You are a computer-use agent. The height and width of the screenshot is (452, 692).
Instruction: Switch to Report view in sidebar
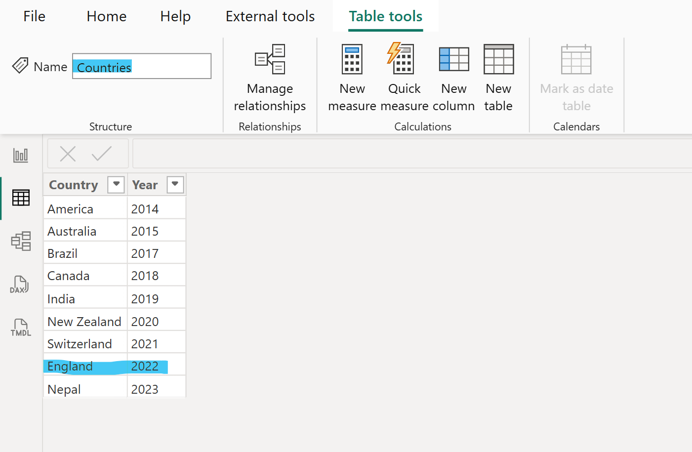(21, 156)
